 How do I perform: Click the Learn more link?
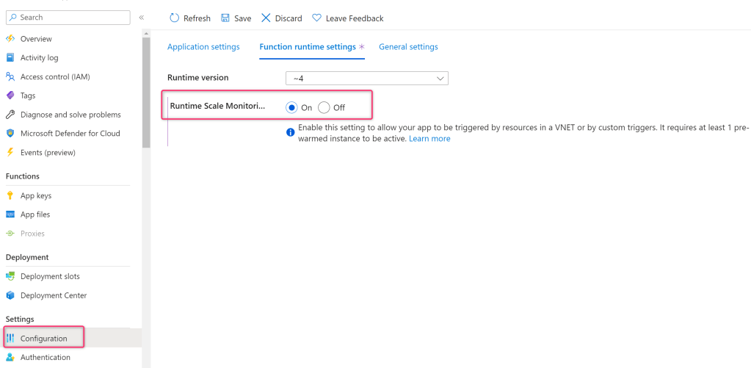pos(429,139)
